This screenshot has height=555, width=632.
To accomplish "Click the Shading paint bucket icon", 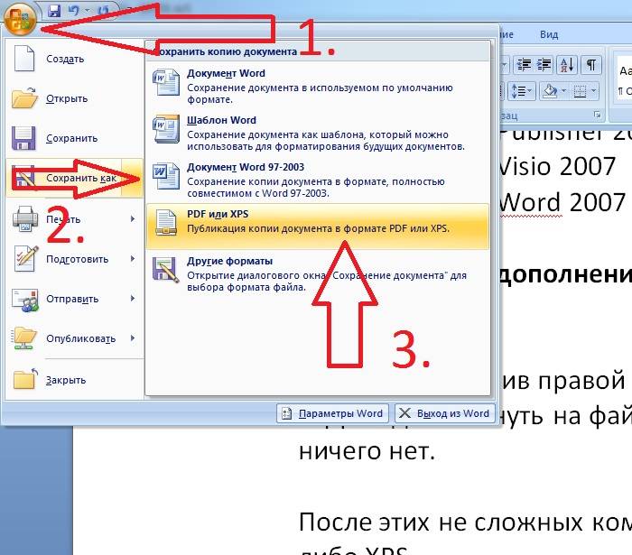I will [550, 91].
